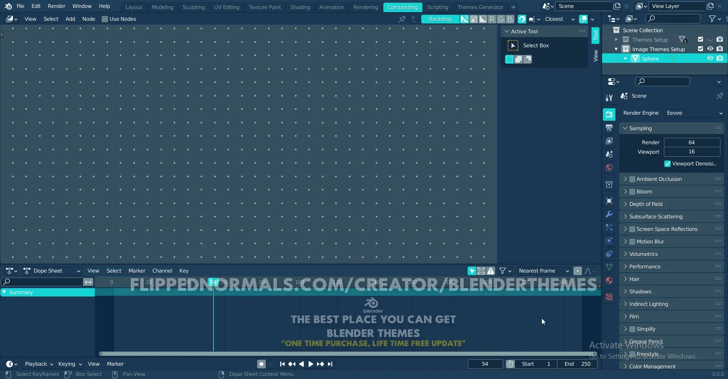
Task: Open the World properties tab
Action: pyautogui.click(x=609, y=167)
